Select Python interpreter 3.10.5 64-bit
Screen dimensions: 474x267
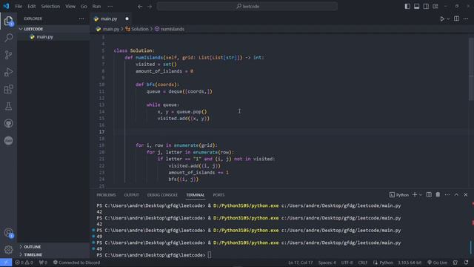coord(410,263)
